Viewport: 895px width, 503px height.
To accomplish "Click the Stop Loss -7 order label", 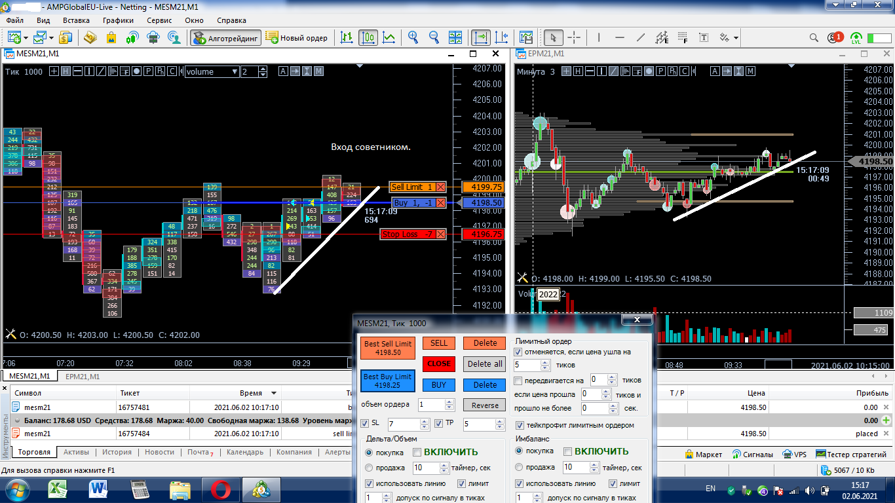I will pos(413,234).
